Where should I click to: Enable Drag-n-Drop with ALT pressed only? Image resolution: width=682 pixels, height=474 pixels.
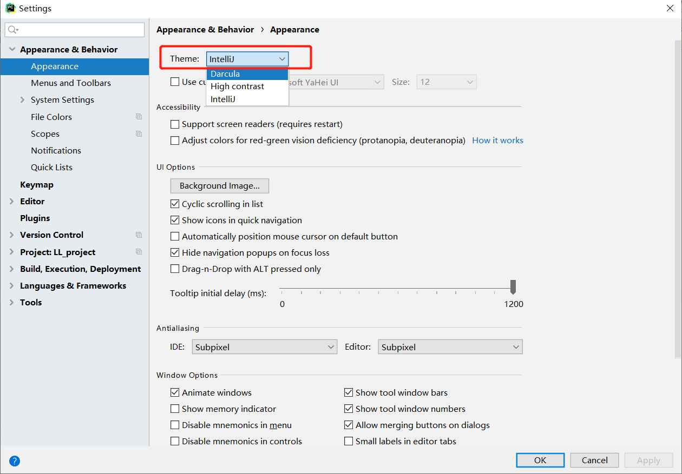coord(175,269)
